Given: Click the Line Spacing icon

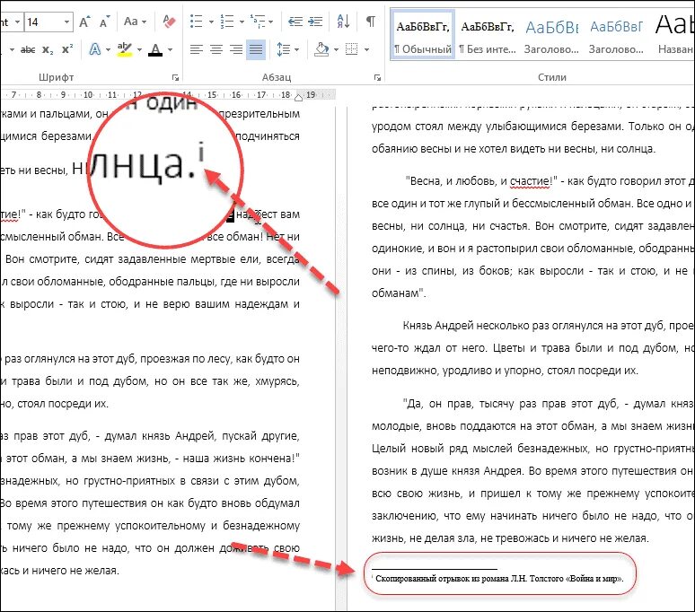Looking at the screenshot, I should point(283,49).
